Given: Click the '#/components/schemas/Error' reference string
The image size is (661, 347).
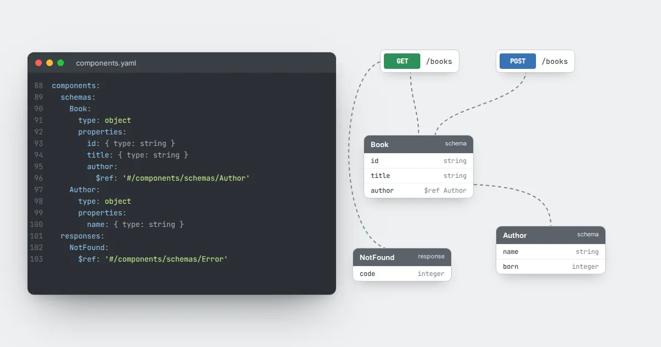Looking at the screenshot, I should 166,259.
